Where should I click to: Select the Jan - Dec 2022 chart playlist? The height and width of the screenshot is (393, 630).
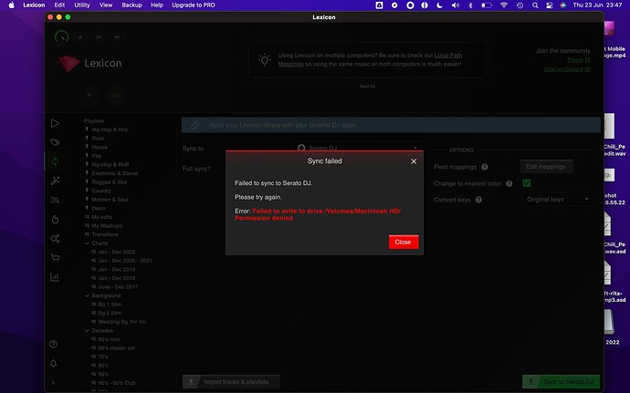117,252
